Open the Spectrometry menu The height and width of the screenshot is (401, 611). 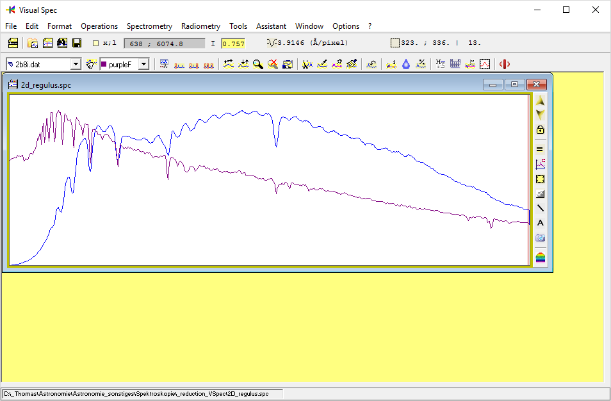[x=149, y=26]
